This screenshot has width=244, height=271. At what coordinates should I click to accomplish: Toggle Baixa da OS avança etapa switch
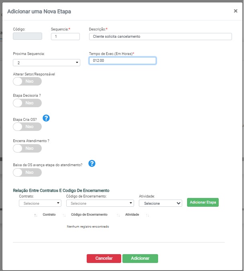(27, 173)
